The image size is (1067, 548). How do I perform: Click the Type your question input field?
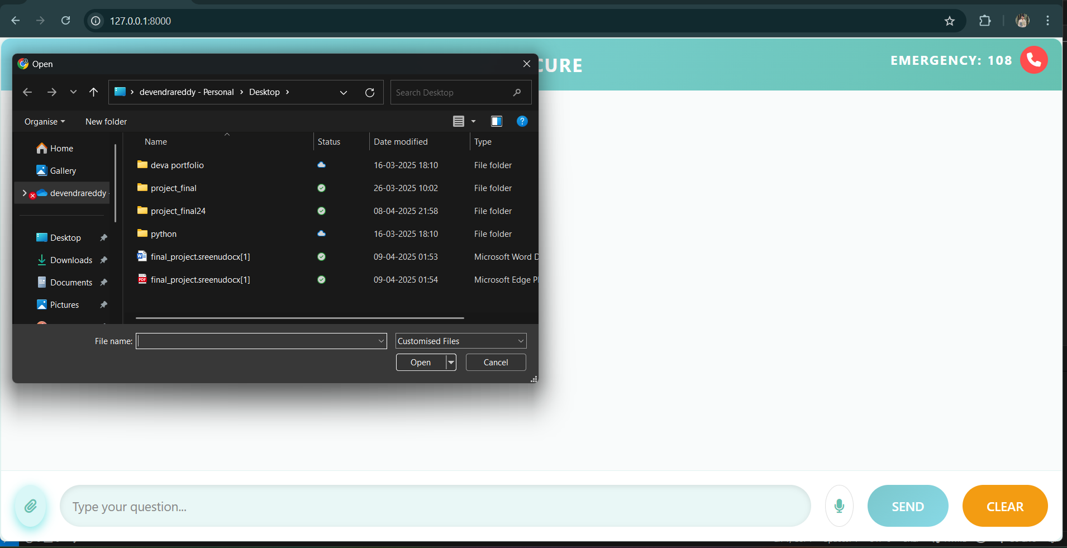[x=435, y=506]
